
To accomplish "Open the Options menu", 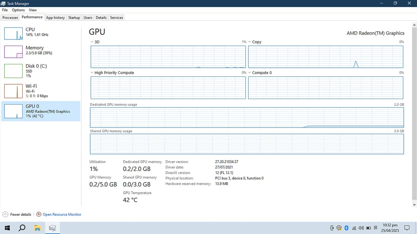I will [x=18, y=10].
